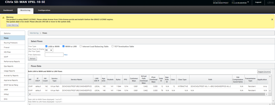The width and height of the screenshot is (275, 105).
Task: Click the Path column header
Action: 211,79
